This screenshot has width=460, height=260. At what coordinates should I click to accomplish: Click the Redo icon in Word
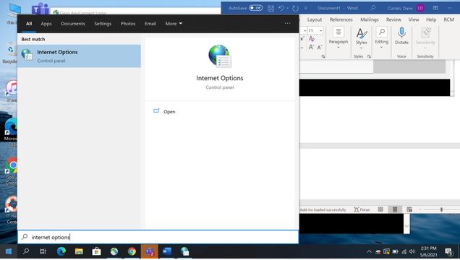click(295, 8)
